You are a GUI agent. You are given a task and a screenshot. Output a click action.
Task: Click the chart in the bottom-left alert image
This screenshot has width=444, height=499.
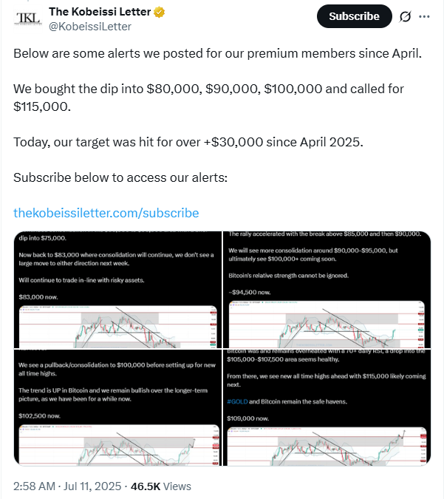(x=119, y=445)
